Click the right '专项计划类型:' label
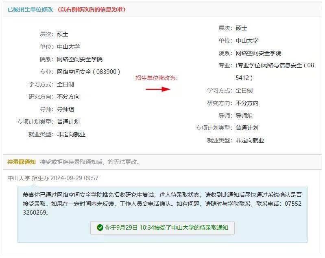Screen dimensions: 325x258 pyautogui.click(x=214, y=128)
